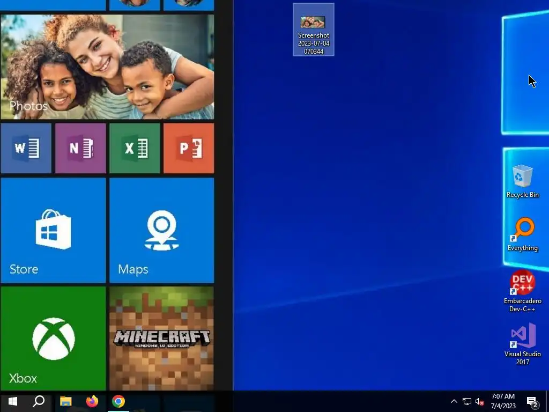This screenshot has height=412, width=549.
Task: Open Firefox from the taskbar
Action: tap(92, 401)
